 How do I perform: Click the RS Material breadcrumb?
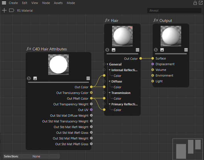[25, 11]
